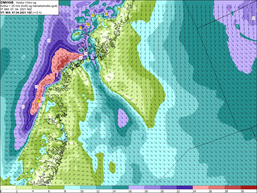Click the yellow 30 maximum gust label

click(x=93, y=15)
